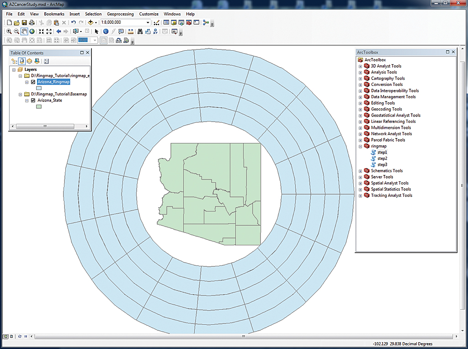Toggle Arizona_Ringmap layer visibility checkbox
Viewport: 468px width, 349px height.
coord(33,82)
